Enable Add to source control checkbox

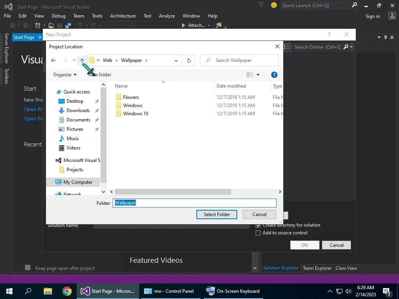258,233
